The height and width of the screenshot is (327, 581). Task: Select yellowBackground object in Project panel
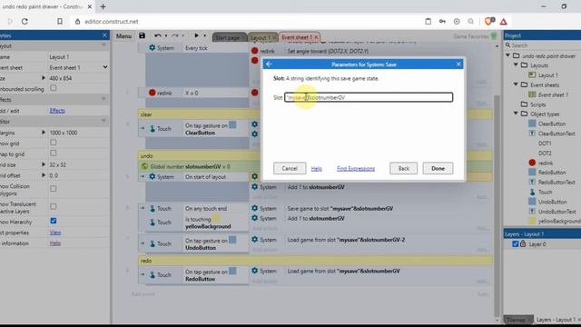[x=559, y=222]
